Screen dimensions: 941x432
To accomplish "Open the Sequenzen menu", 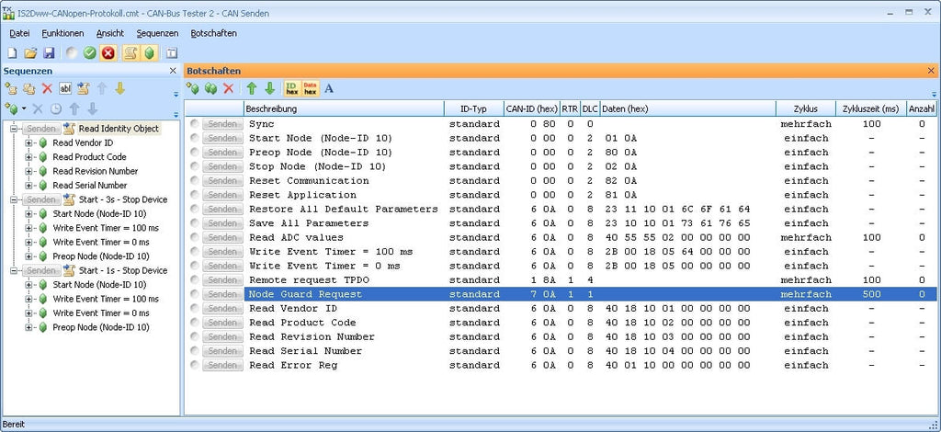I will pyautogui.click(x=157, y=34).
